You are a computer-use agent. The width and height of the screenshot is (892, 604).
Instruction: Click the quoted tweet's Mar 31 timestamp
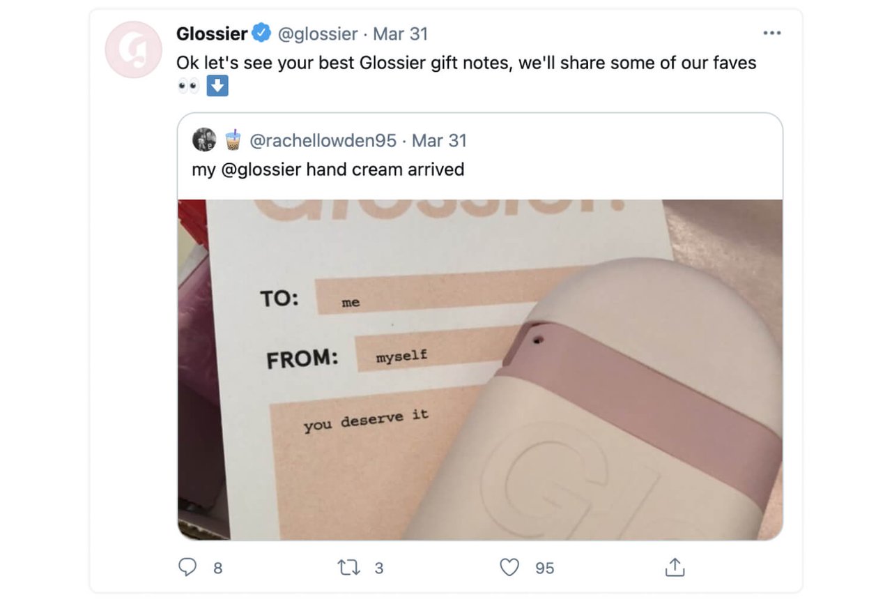pyautogui.click(x=439, y=140)
